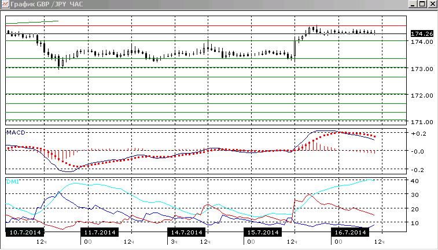Close the GBP/JPY chart window

(432, 4)
